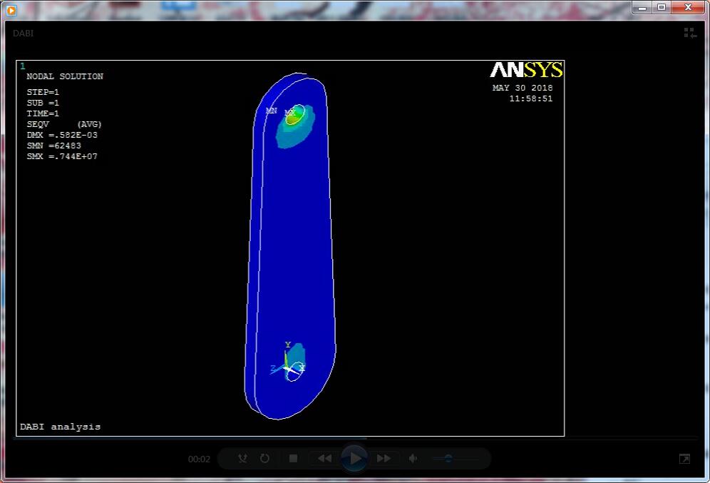Screen dimensions: 710x483
Task: Minimize the media player window
Action: point(642,7)
